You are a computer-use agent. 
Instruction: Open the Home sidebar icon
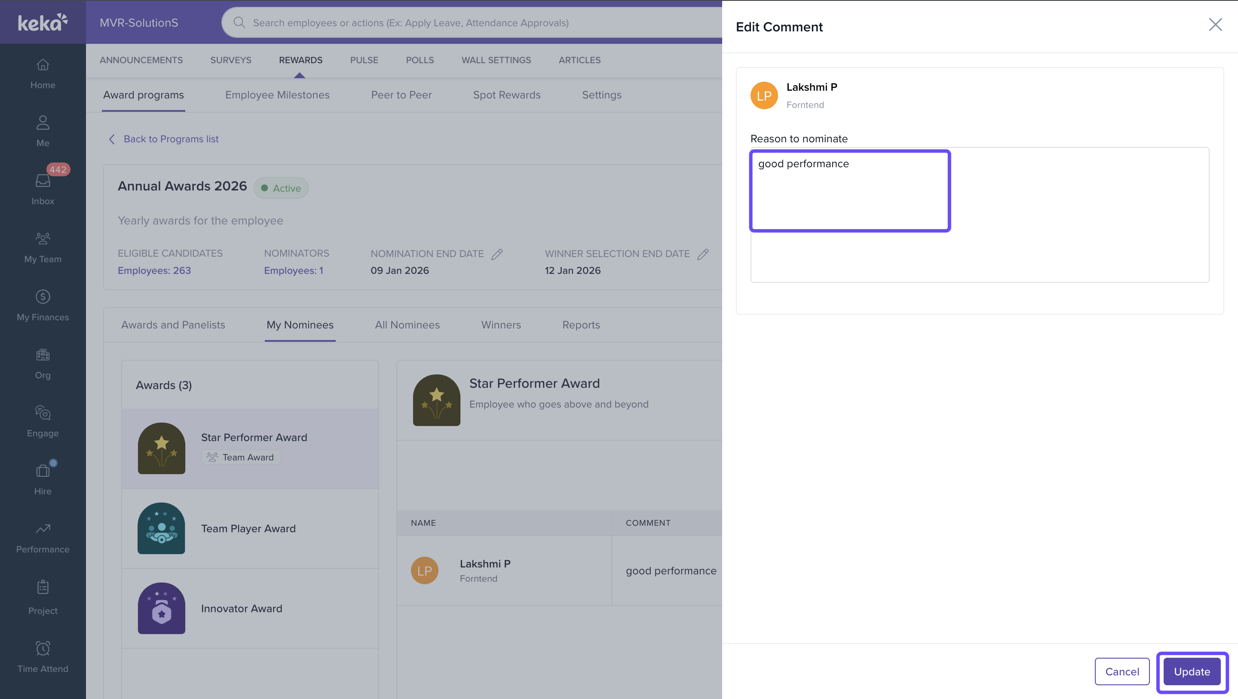coord(43,65)
